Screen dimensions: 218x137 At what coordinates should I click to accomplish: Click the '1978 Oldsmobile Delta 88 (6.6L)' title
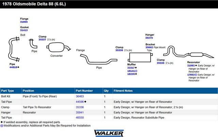34,4
